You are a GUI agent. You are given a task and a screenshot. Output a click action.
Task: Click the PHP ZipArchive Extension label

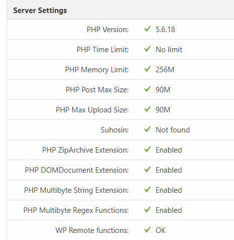[x=85, y=150]
